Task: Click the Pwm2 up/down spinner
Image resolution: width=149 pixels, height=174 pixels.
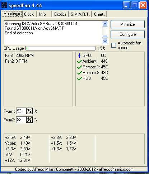Action: 29,120
